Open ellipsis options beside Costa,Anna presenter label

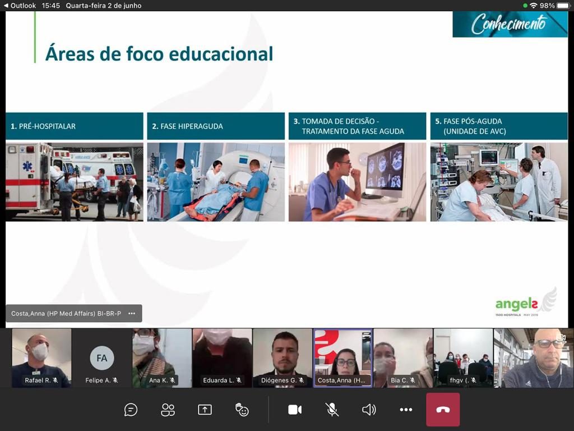132,314
